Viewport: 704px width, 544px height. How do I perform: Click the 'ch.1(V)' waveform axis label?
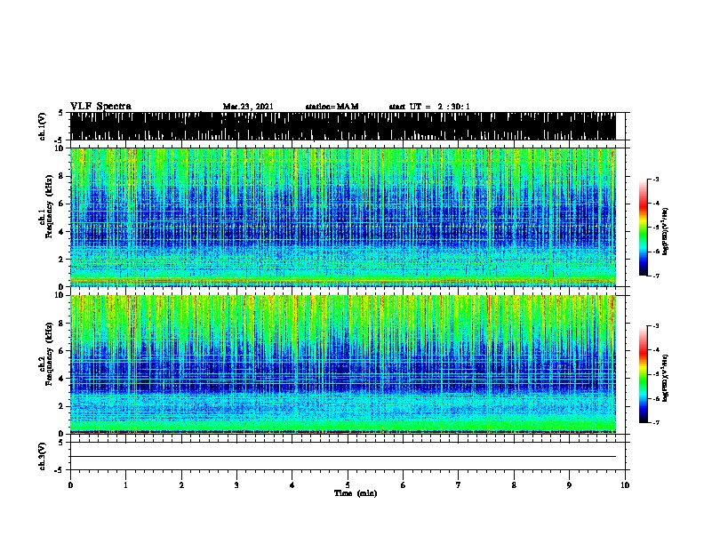tap(43, 126)
